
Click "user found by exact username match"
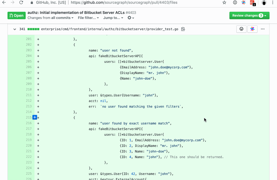pyautogui.click(x=135, y=123)
